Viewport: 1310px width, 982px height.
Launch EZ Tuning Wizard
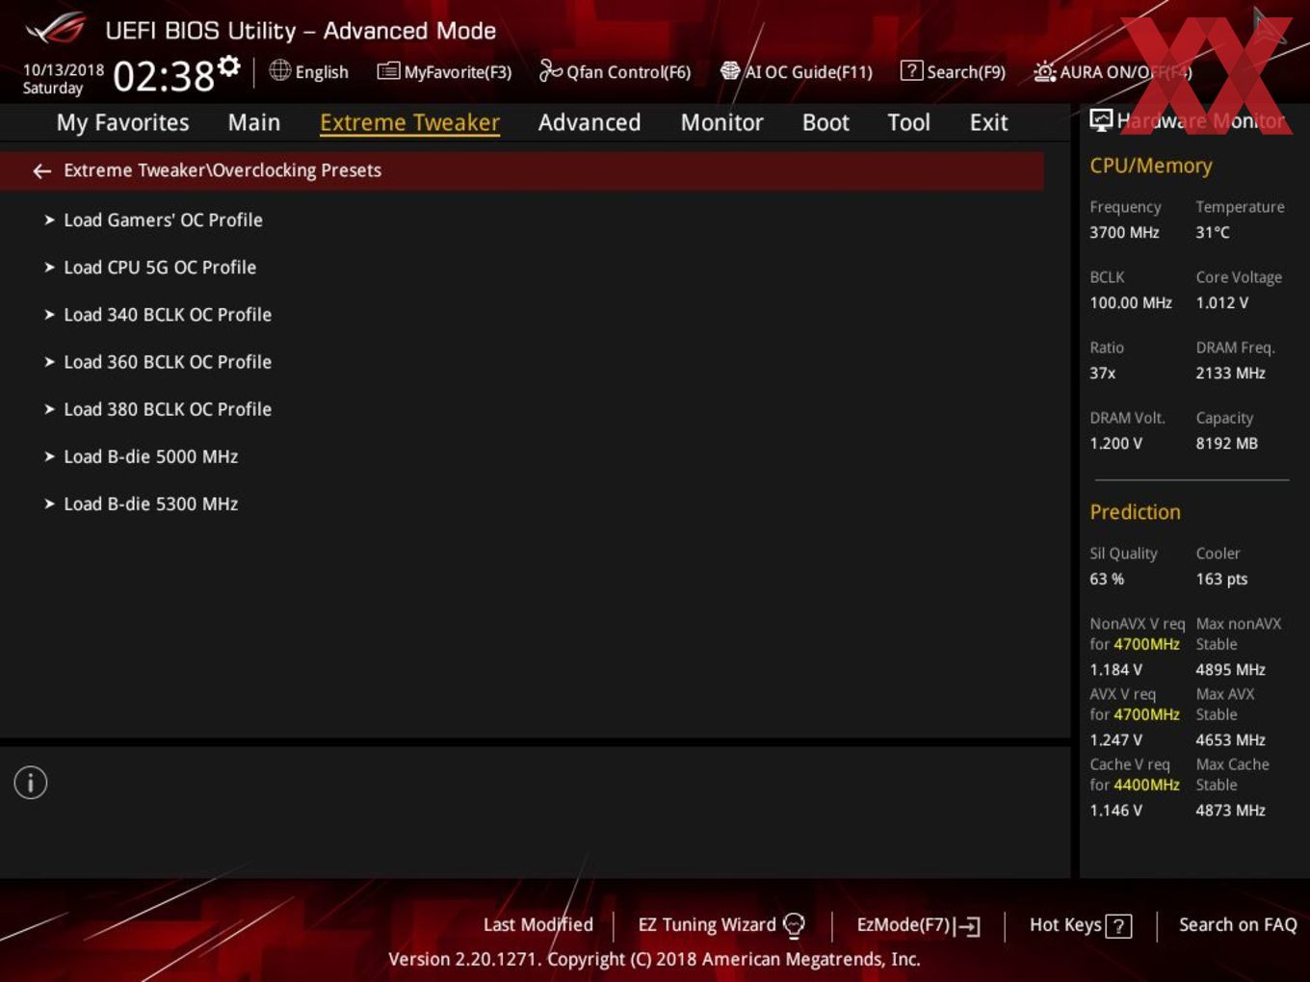(x=706, y=925)
